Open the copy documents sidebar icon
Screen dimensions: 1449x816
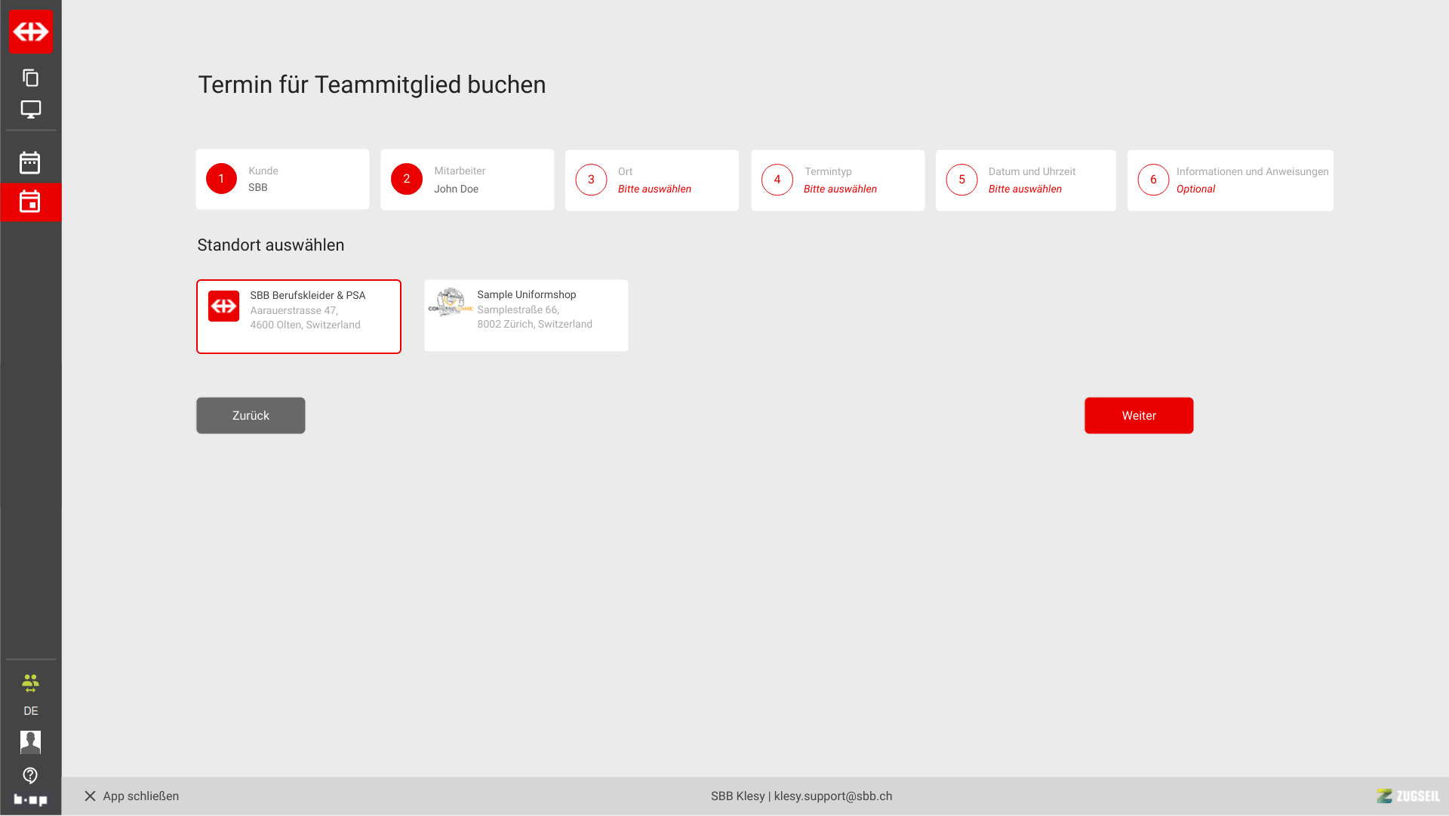[30, 78]
